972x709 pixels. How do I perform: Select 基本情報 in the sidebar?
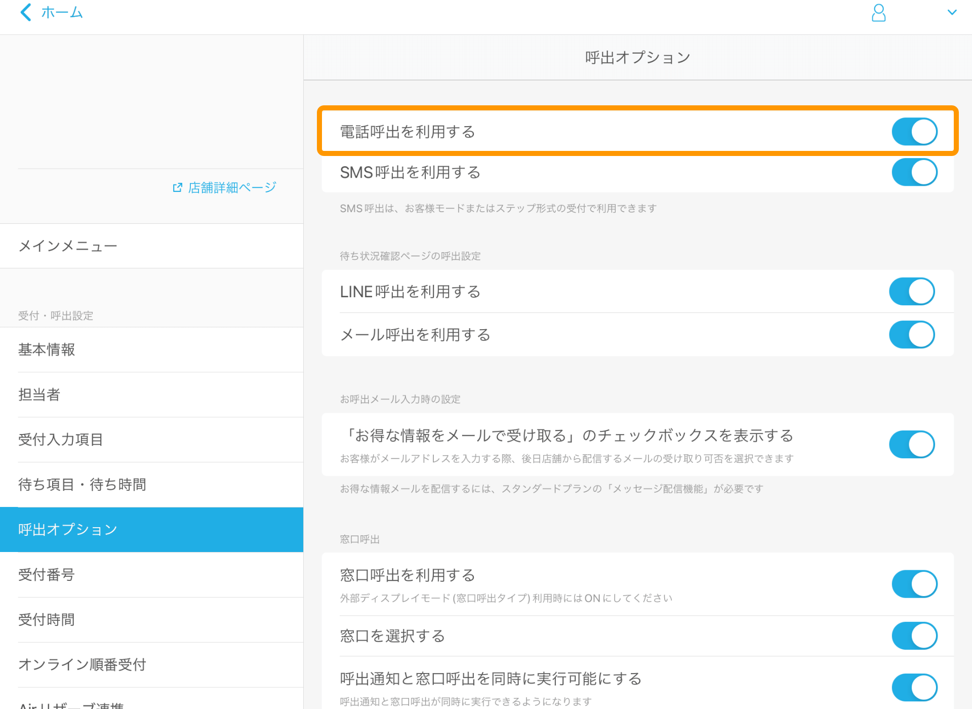[x=151, y=350]
